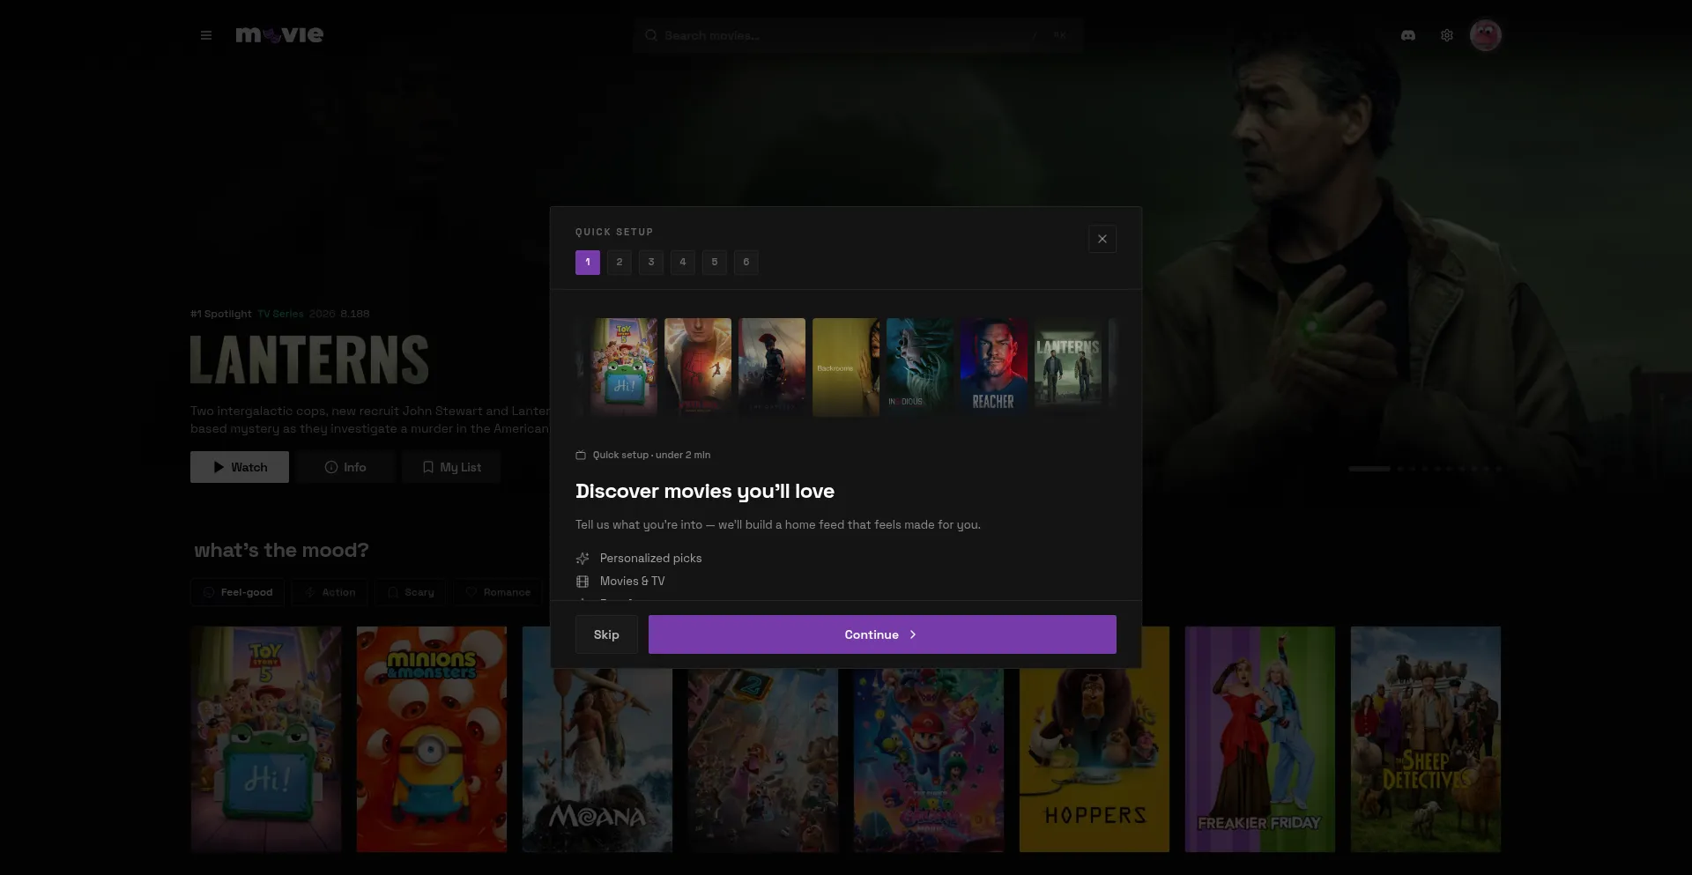The image size is (1692, 875).
Task: Open the Minions & Monsters poster
Action: click(432, 739)
